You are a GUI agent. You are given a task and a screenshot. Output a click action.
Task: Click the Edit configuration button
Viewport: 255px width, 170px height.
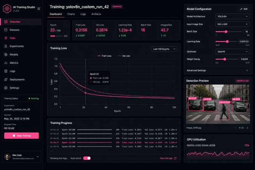point(244,9)
